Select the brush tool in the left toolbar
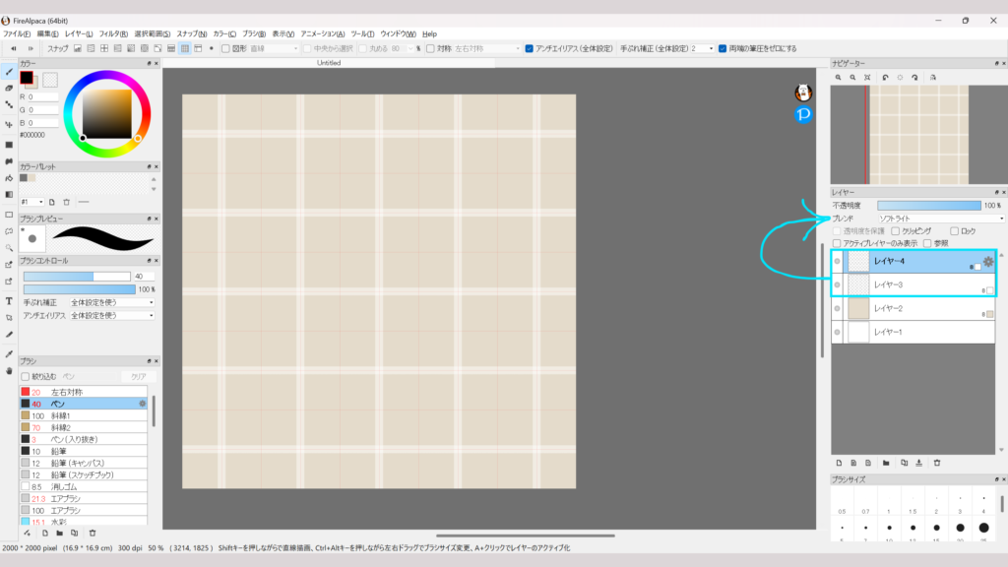1008x567 pixels. tap(9, 72)
